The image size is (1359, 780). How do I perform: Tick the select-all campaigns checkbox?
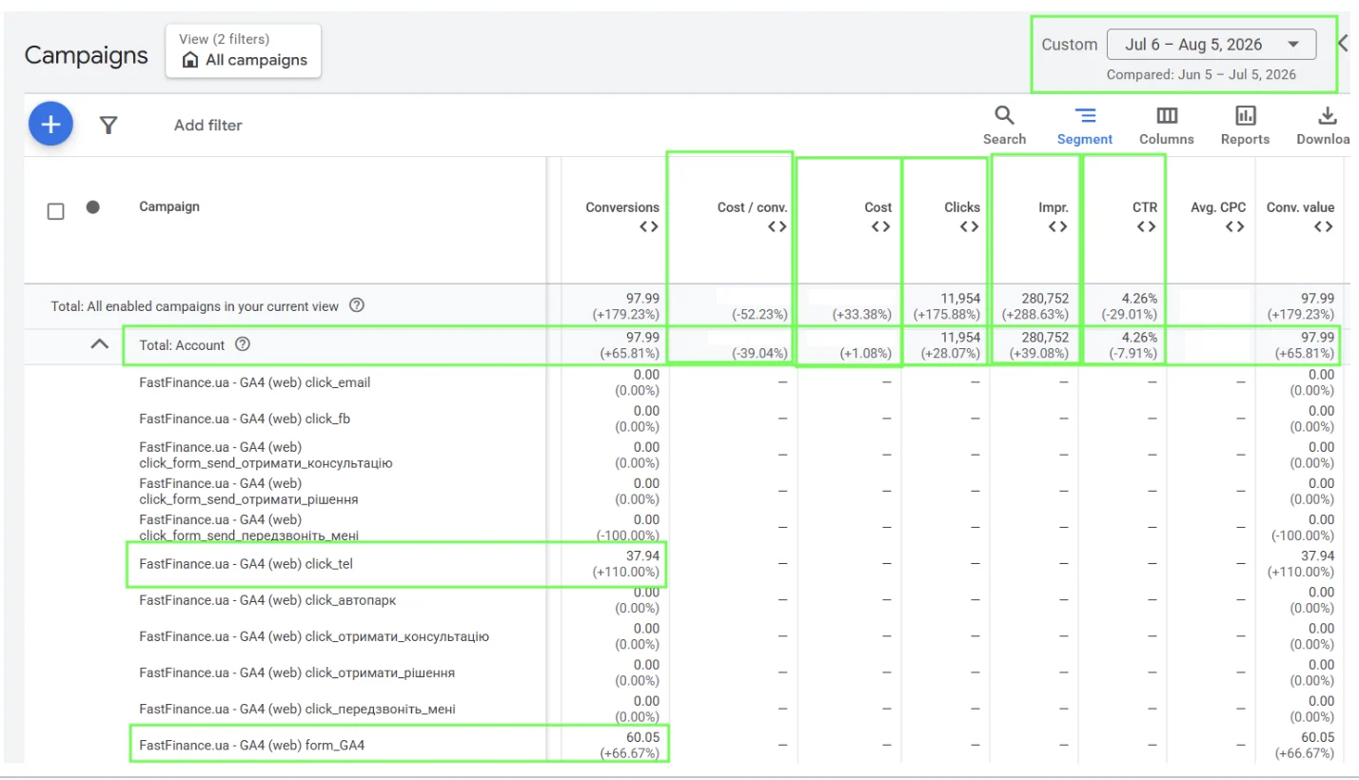click(x=56, y=210)
